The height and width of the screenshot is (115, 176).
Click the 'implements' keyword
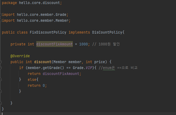click(79, 33)
